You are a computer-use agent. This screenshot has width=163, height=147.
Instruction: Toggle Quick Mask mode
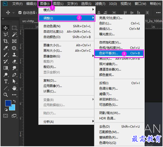click(5, 116)
